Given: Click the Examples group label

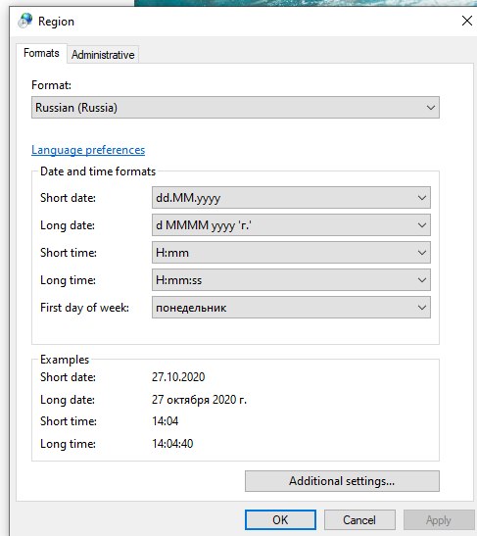Looking at the screenshot, I should [x=65, y=360].
